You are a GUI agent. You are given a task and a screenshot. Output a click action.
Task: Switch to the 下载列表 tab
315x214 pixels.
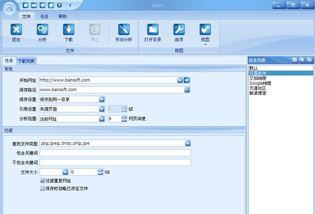point(26,61)
